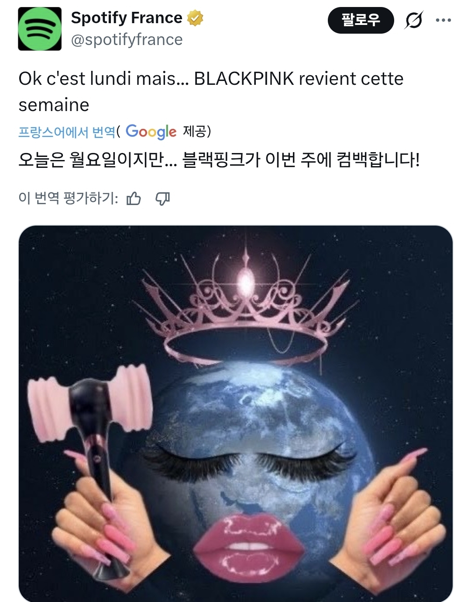Screen dimensions: 471x602
Task: Open the Spotify France profile avatar
Action: (40, 29)
